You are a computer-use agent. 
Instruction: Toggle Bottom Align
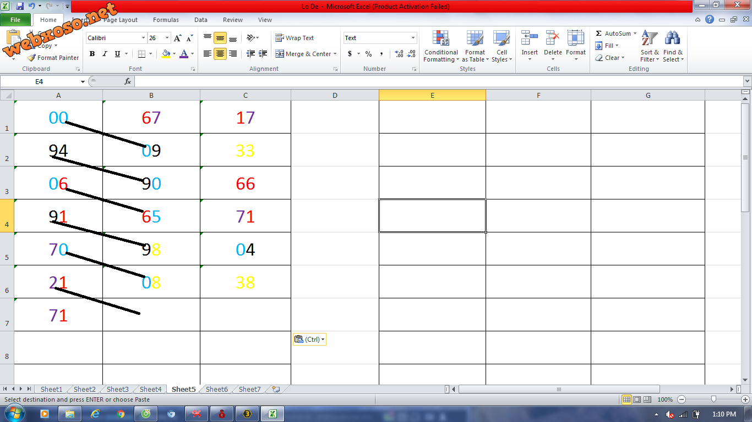click(233, 38)
